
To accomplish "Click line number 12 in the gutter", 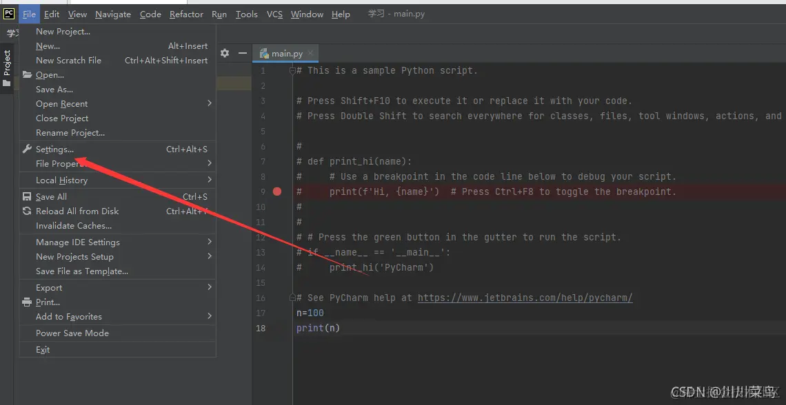I will (x=260, y=238).
